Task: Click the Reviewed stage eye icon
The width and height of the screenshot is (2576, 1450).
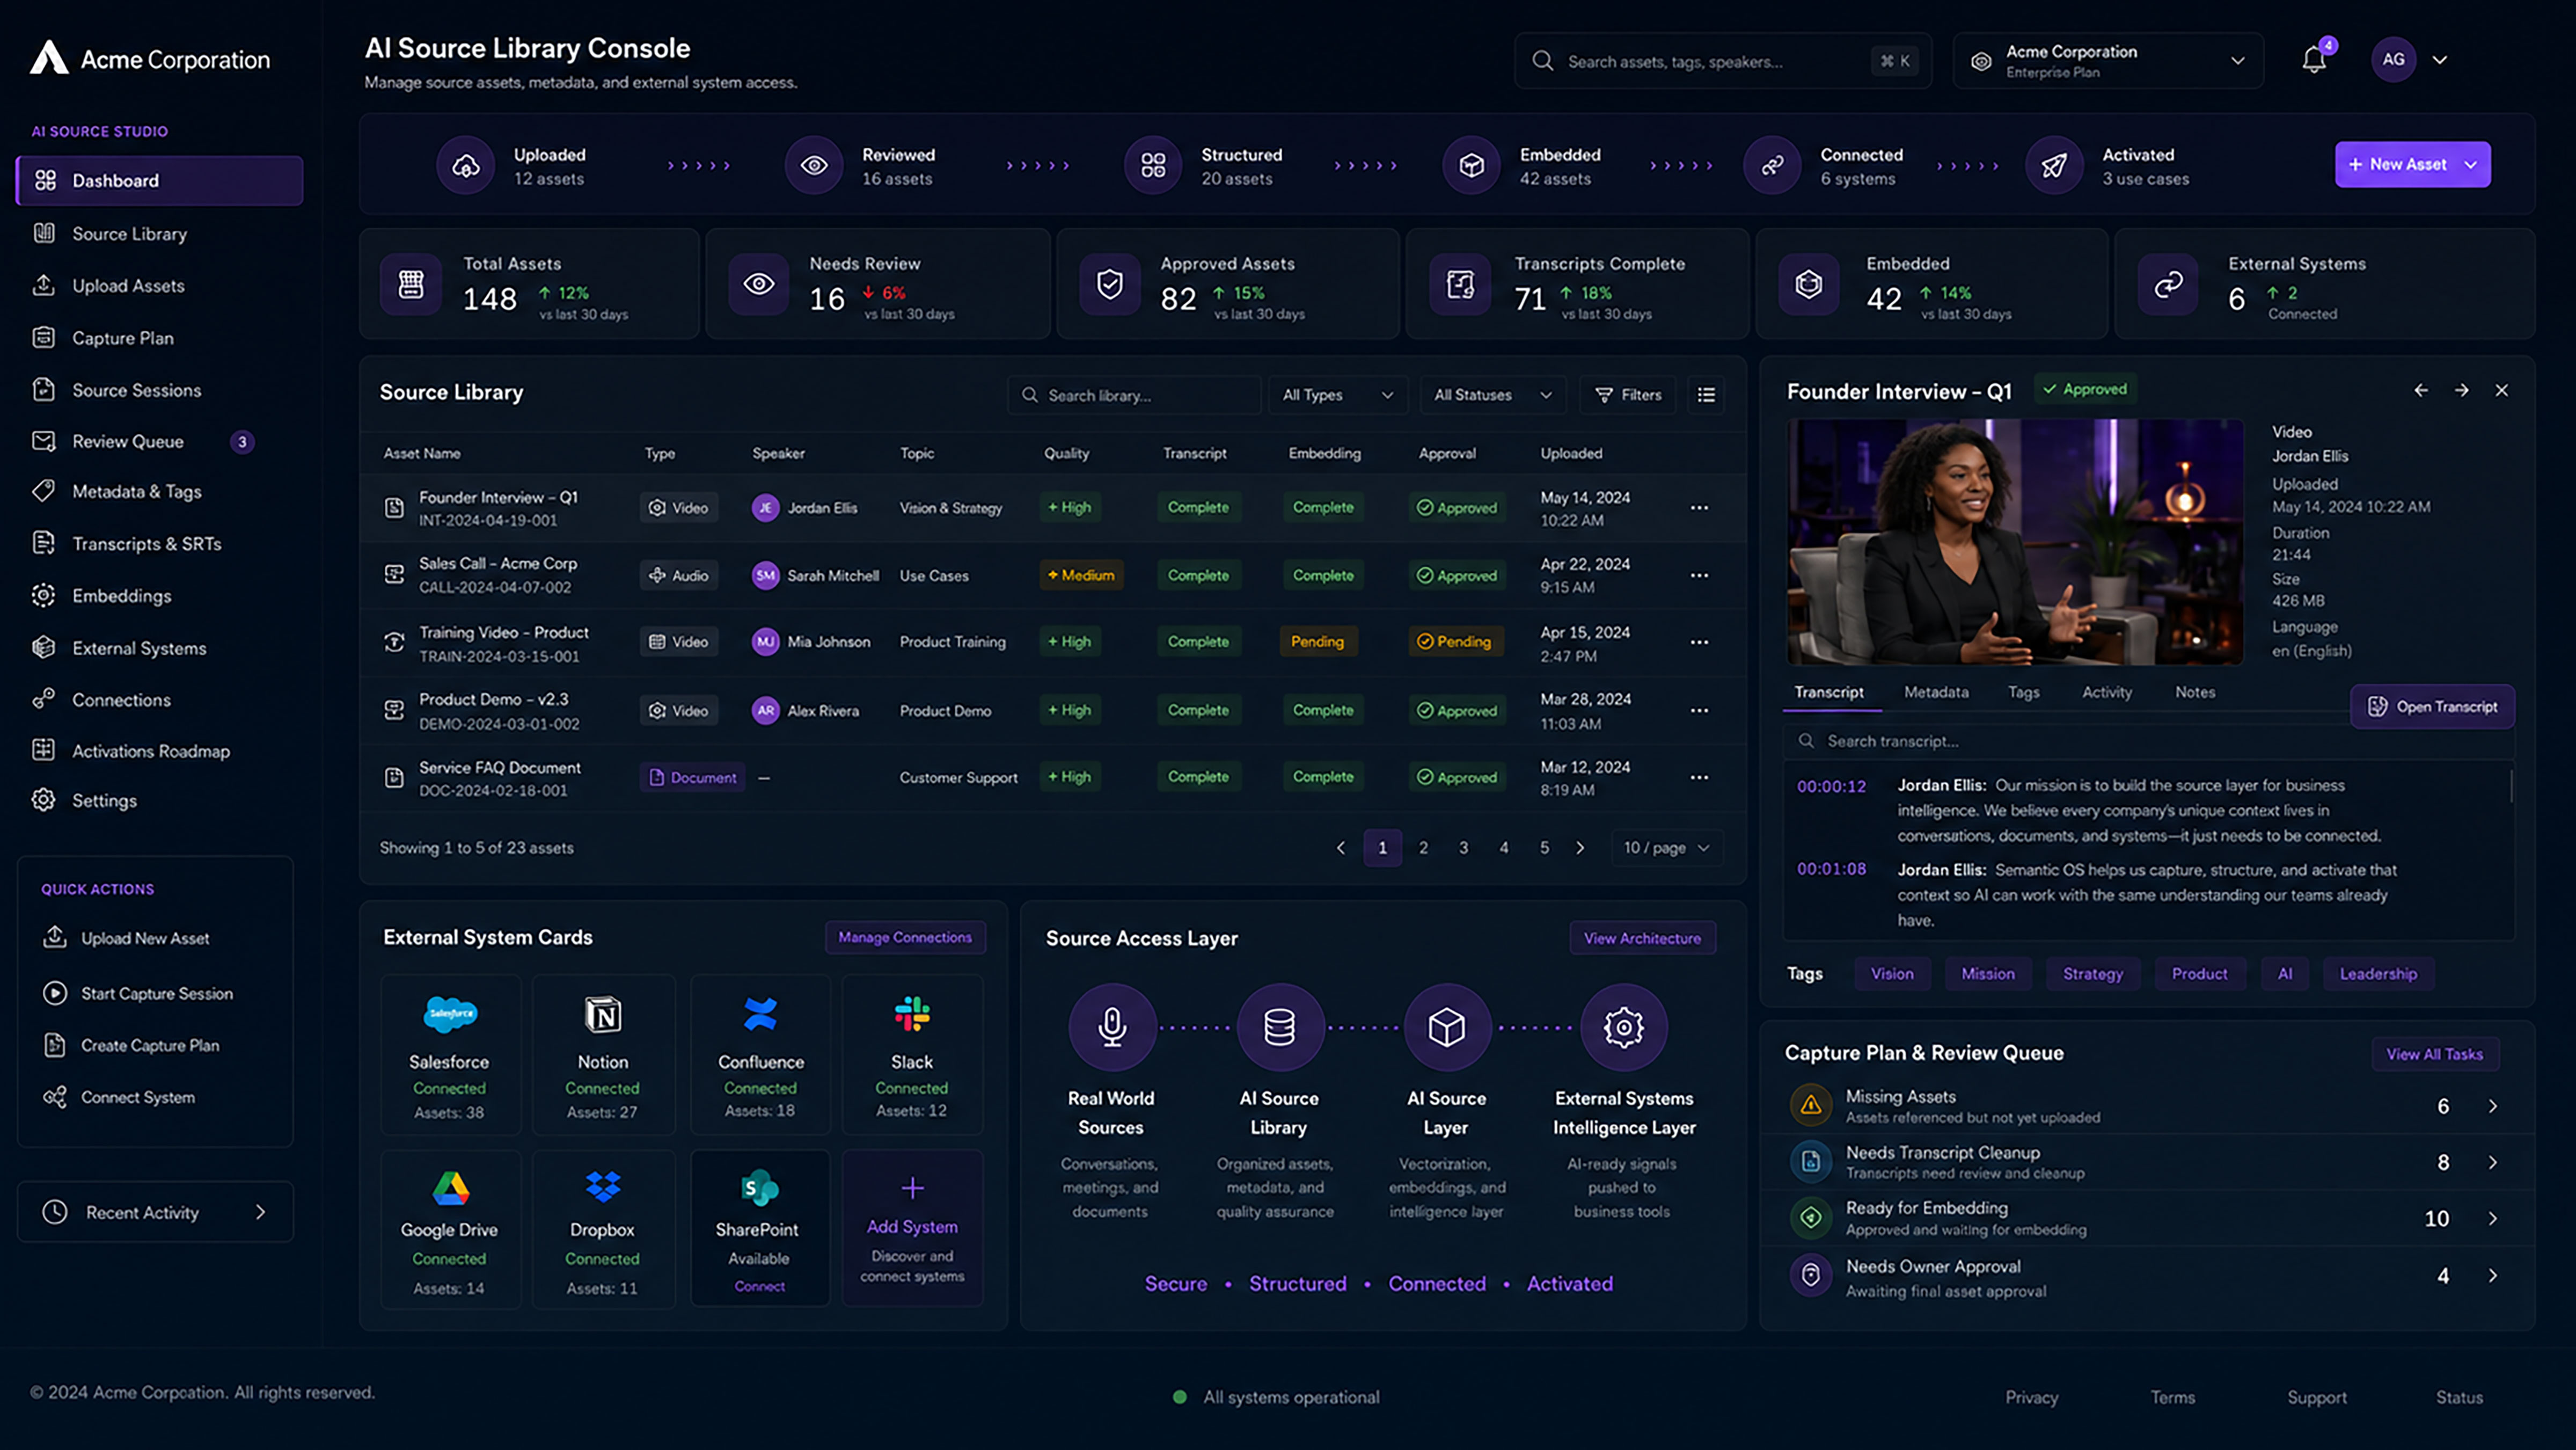Action: point(814,165)
